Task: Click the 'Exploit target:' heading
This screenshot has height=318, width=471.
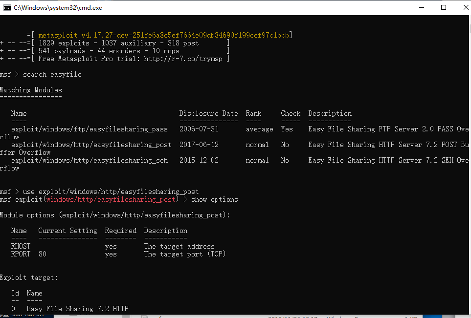Action: pyautogui.click(x=29, y=277)
